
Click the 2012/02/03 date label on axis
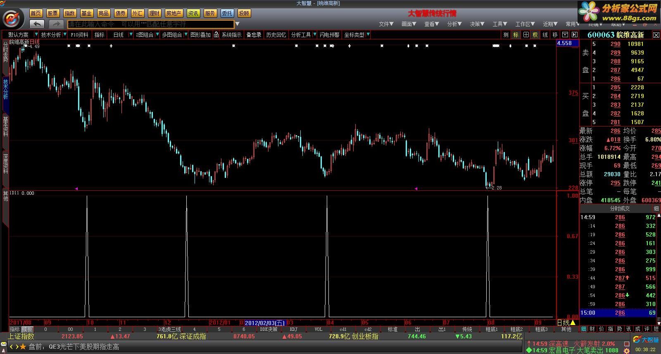point(265,323)
